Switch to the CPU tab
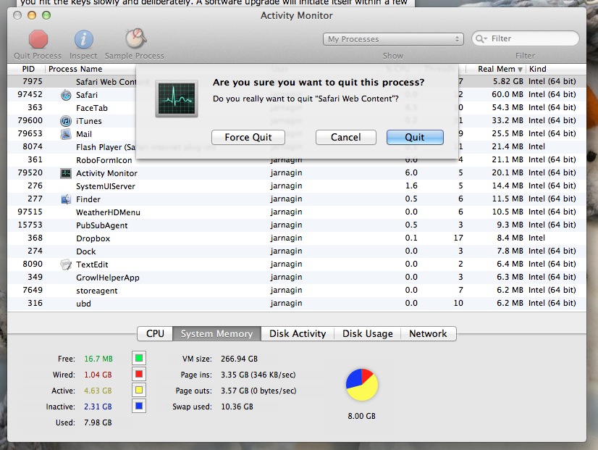Screen dimensions: 598x450 coord(155,333)
